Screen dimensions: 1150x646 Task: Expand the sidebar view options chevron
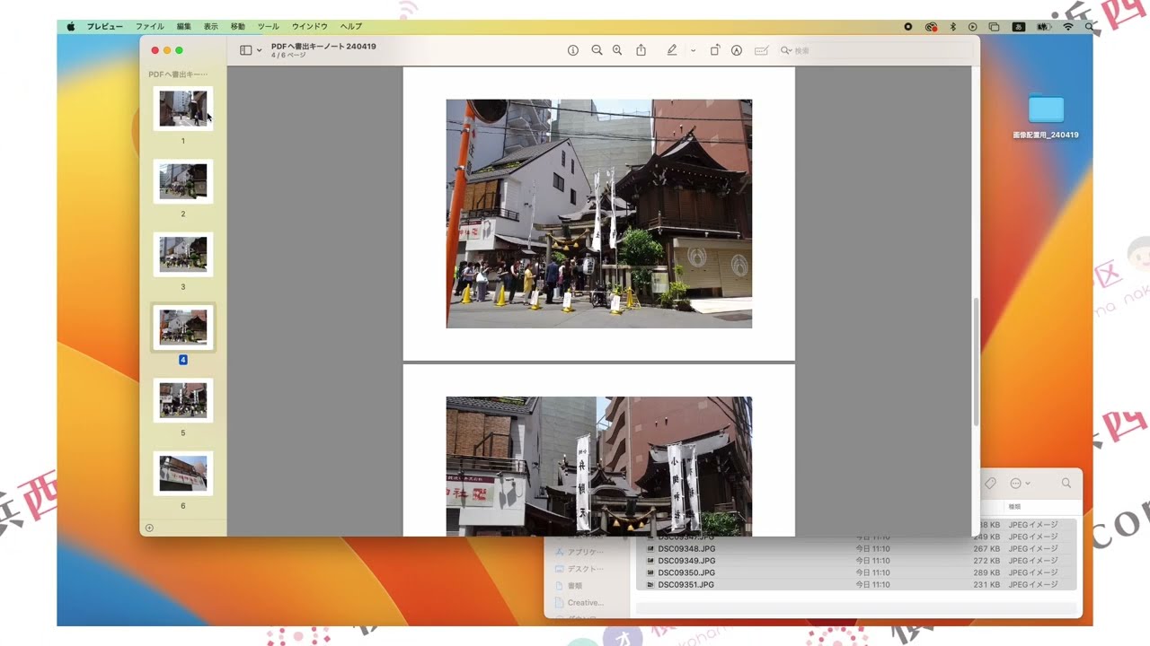(x=260, y=51)
